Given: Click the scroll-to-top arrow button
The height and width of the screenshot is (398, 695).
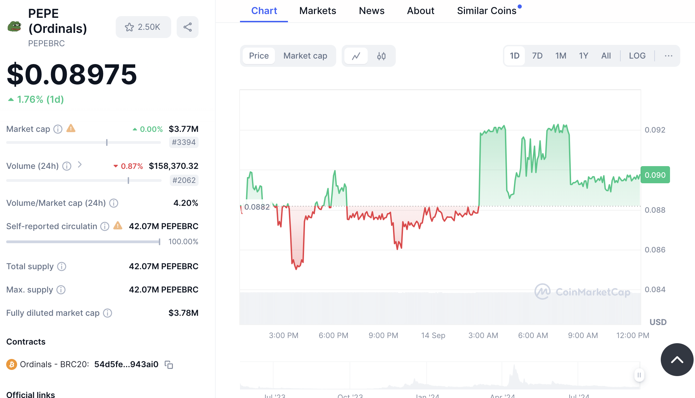Looking at the screenshot, I should pos(677,360).
